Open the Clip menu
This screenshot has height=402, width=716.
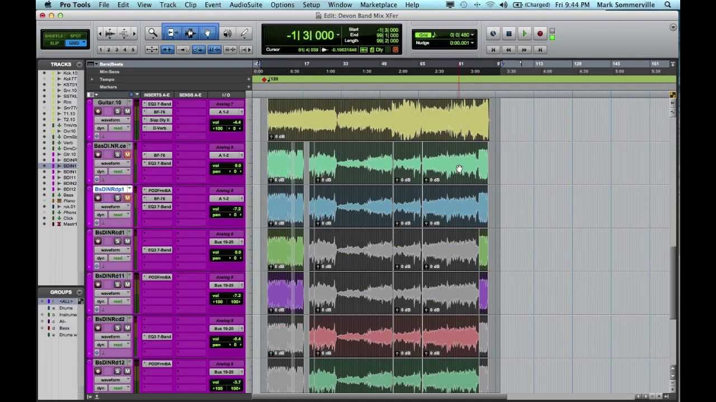191,5
